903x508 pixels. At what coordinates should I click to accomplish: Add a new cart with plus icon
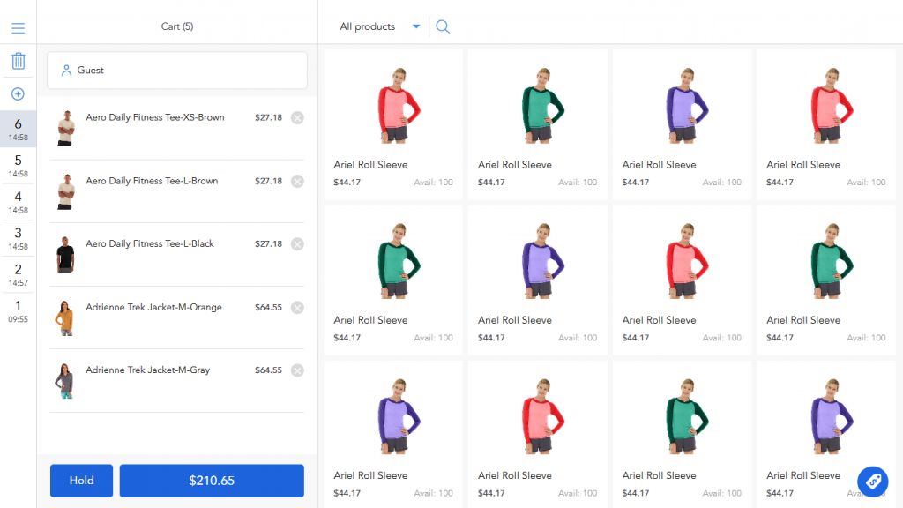pyautogui.click(x=18, y=94)
